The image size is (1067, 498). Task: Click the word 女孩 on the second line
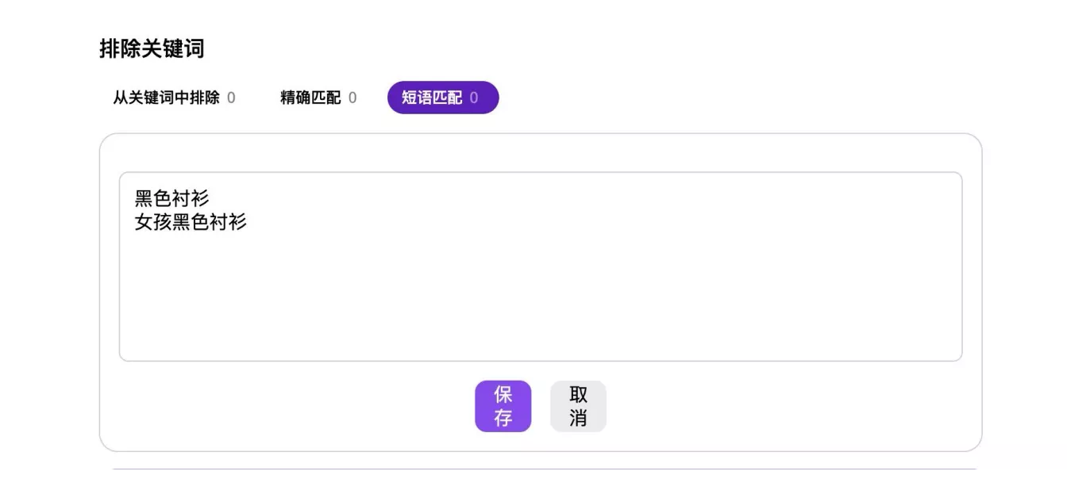point(153,222)
